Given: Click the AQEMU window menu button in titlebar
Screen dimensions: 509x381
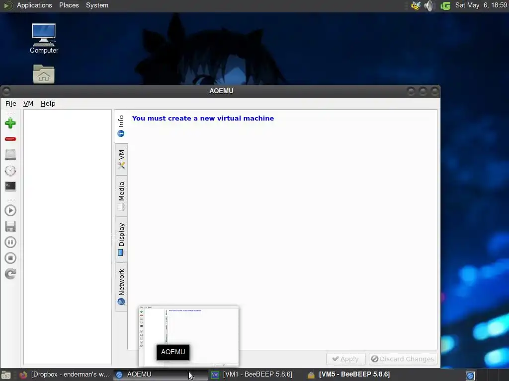Looking at the screenshot, I should point(6,91).
